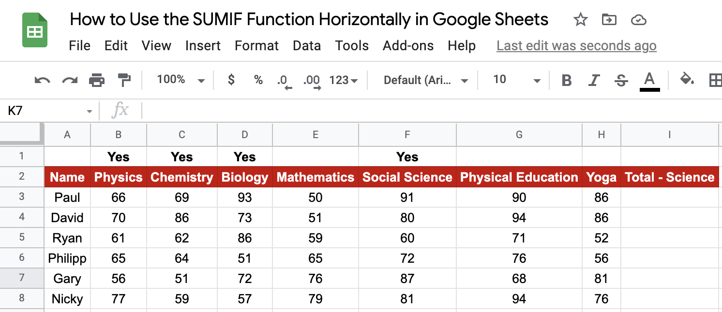
Task: Click the Undo icon
Action: [42, 80]
